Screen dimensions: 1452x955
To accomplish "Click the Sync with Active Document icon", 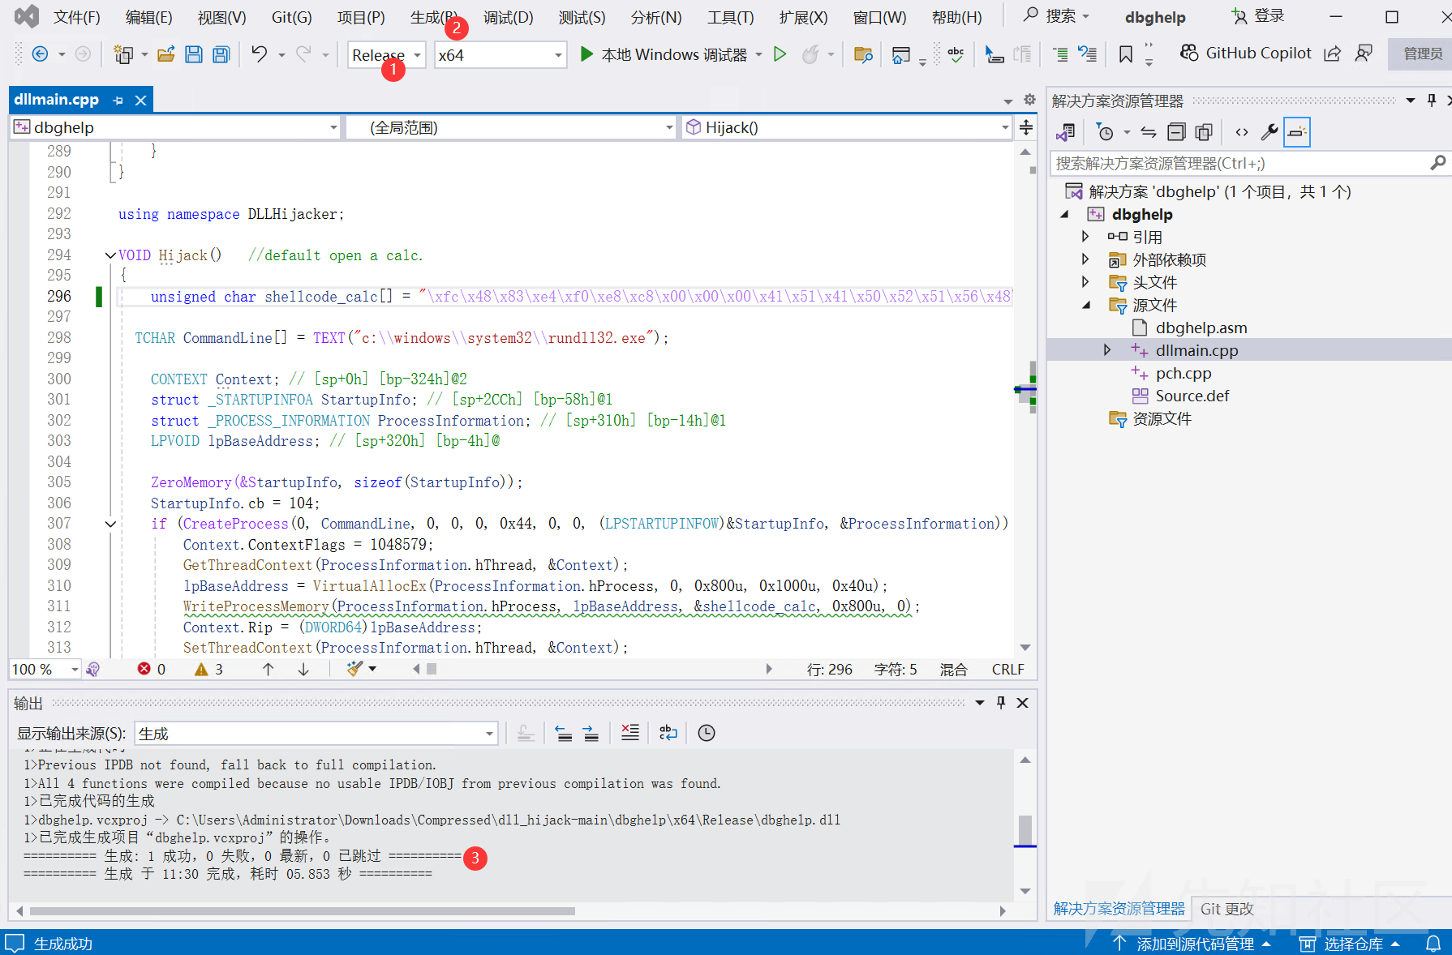I will point(1149,132).
